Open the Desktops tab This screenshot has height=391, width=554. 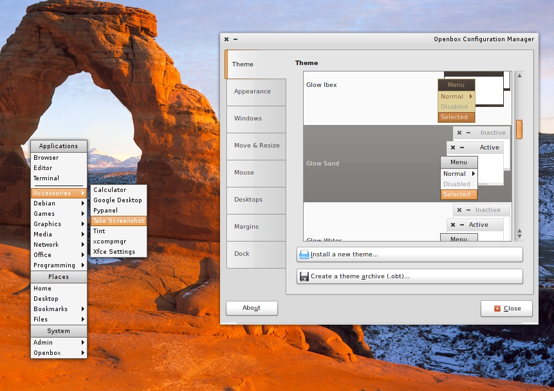pyautogui.click(x=256, y=200)
